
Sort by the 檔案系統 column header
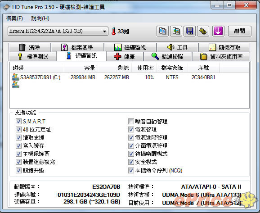click(x=172, y=68)
